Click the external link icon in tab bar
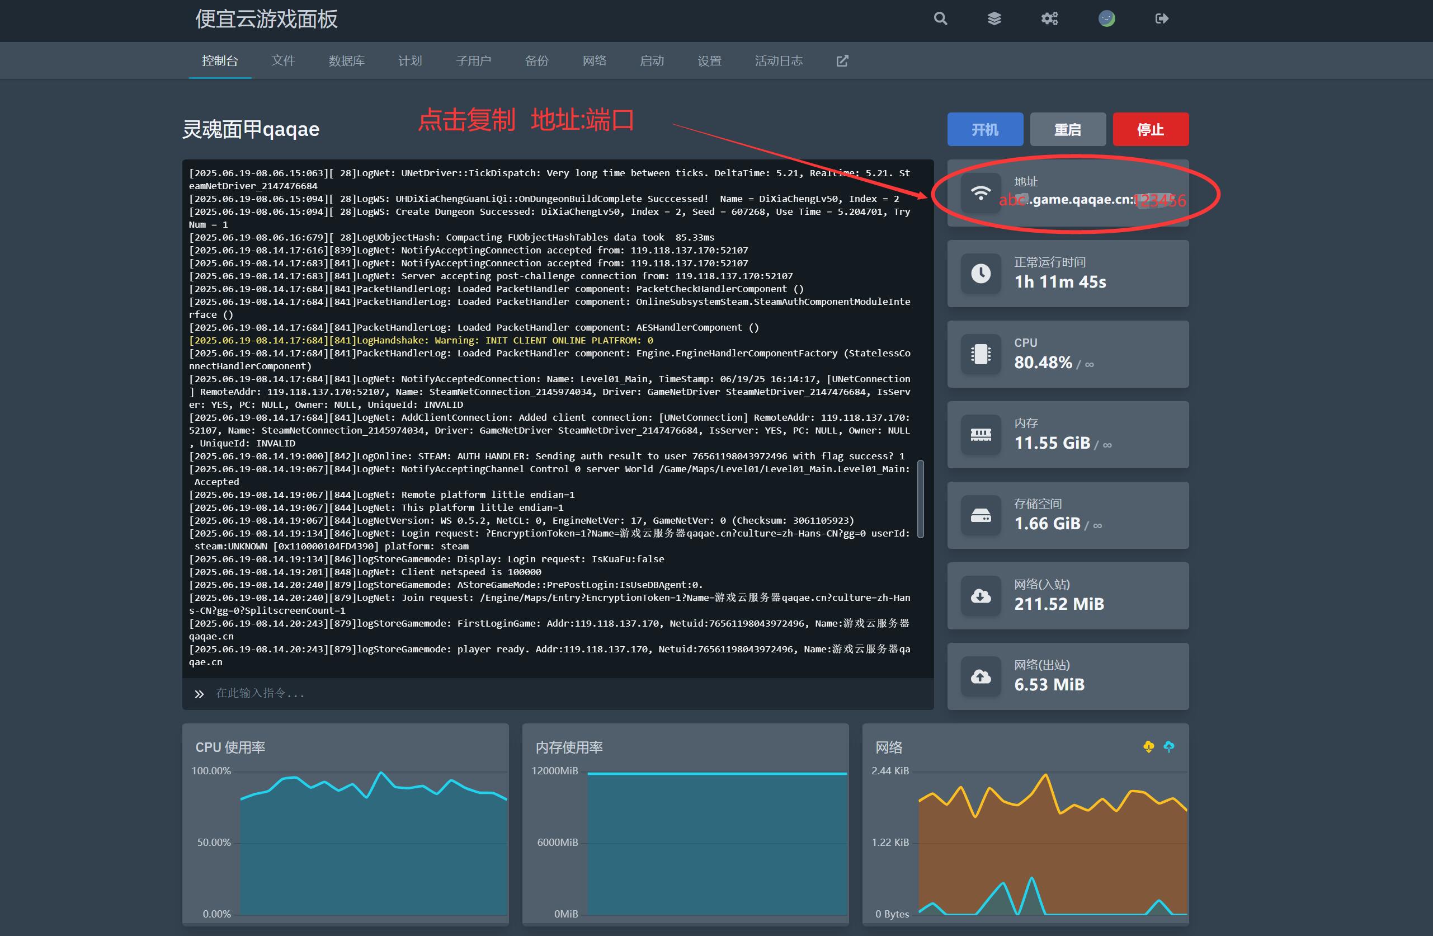The image size is (1433, 936). pyautogui.click(x=842, y=61)
